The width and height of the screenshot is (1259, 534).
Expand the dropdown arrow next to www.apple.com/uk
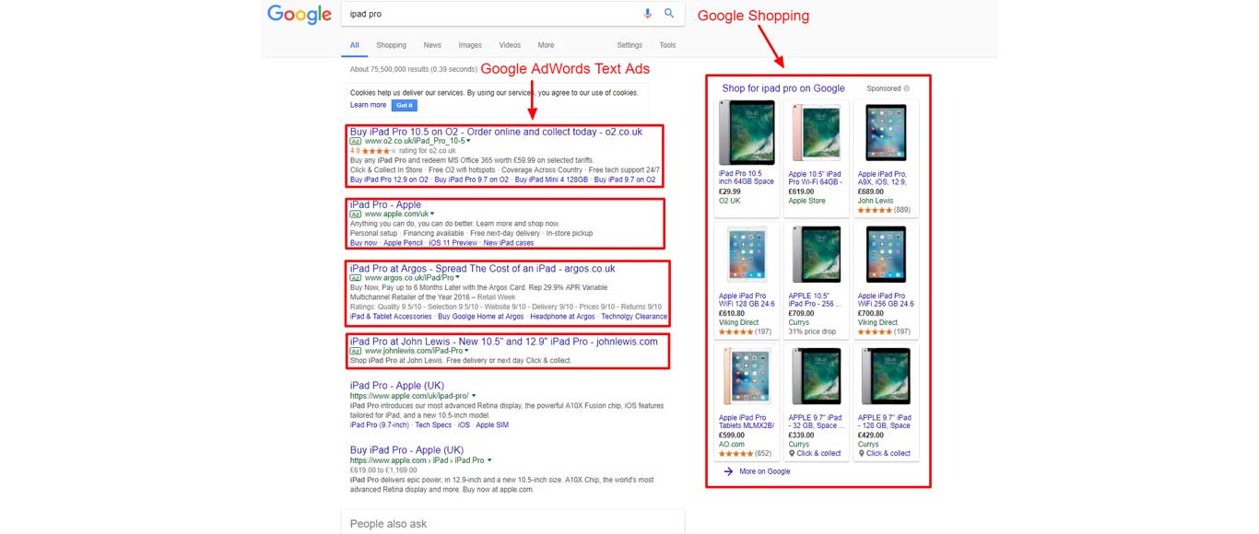pyautogui.click(x=433, y=214)
